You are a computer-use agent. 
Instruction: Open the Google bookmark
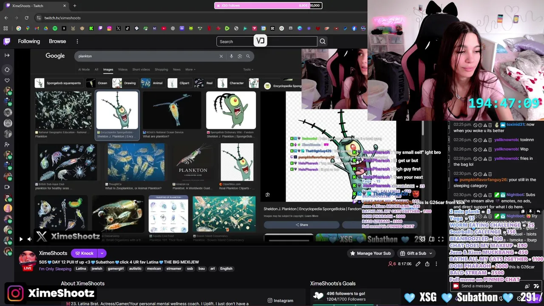pos(19,28)
